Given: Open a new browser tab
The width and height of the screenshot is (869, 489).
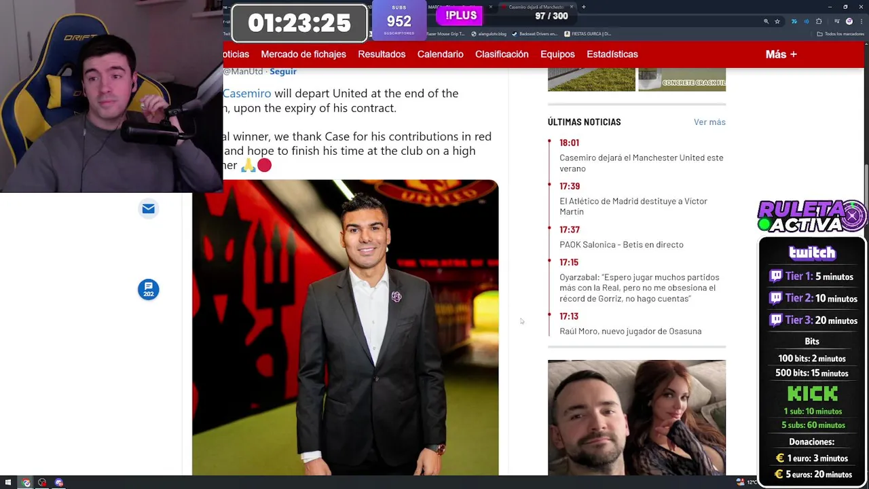Looking at the screenshot, I should coord(584,7).
